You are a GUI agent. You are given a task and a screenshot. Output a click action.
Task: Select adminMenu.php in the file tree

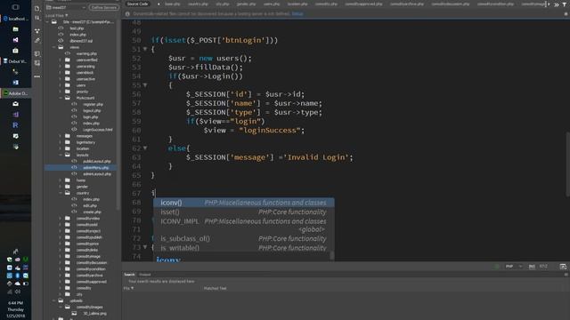pos(95,168)
